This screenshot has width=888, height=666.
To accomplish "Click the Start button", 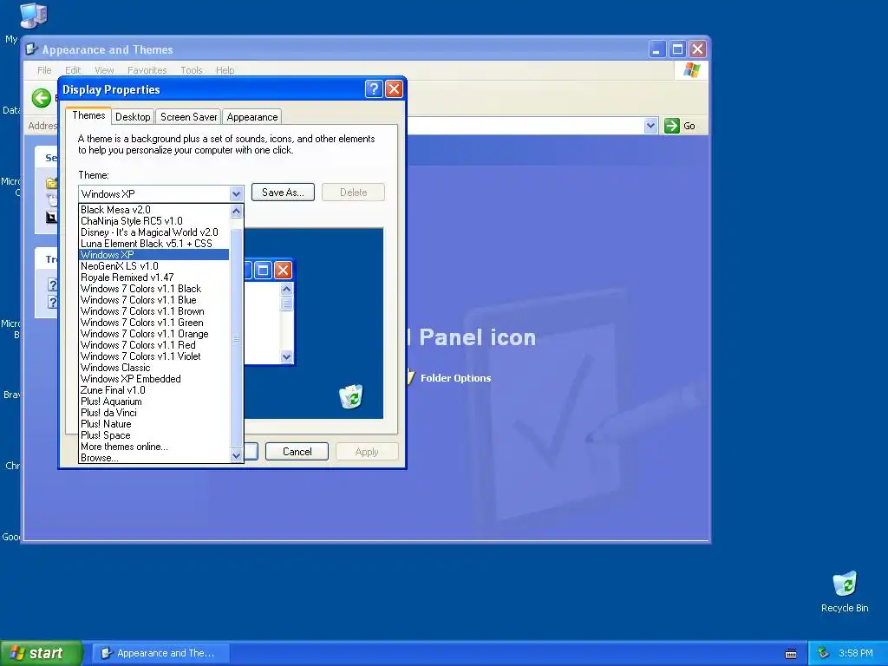I will [41, 653].
